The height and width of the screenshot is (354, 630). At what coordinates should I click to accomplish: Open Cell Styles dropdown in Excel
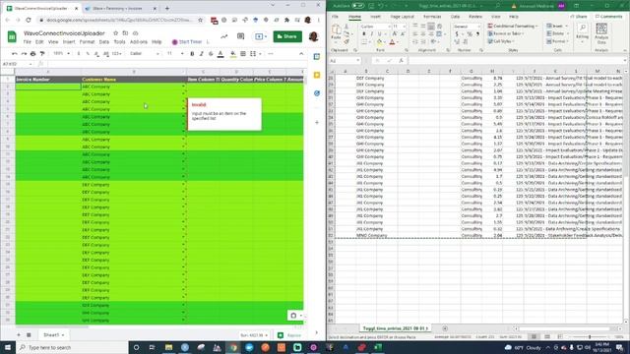[x=501, y=41]
